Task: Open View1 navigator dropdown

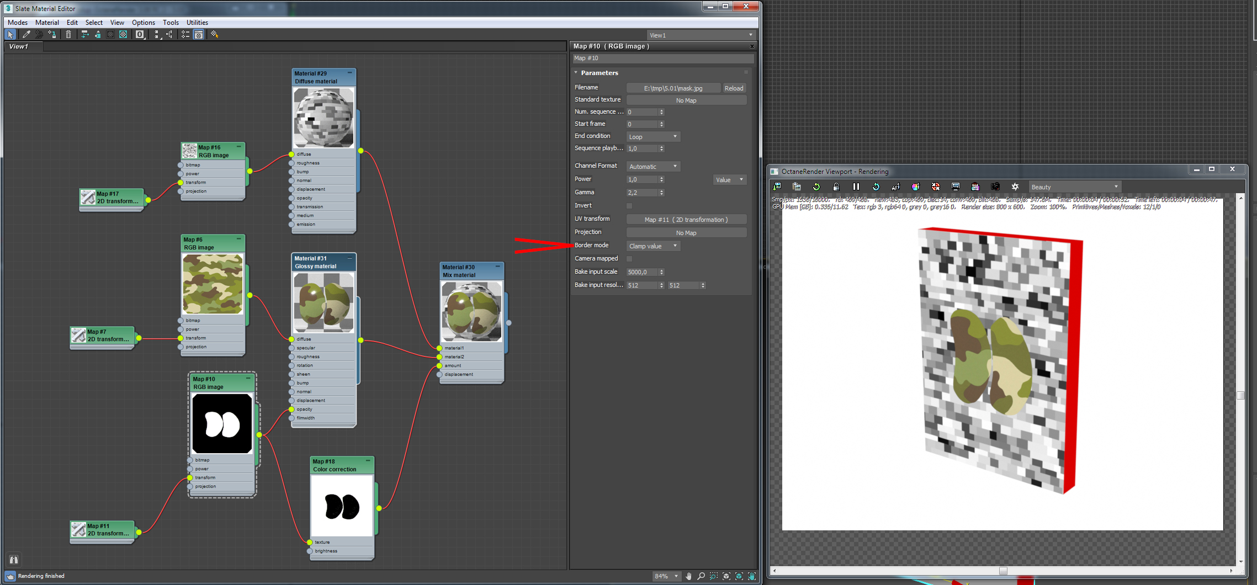Action: 701,35
